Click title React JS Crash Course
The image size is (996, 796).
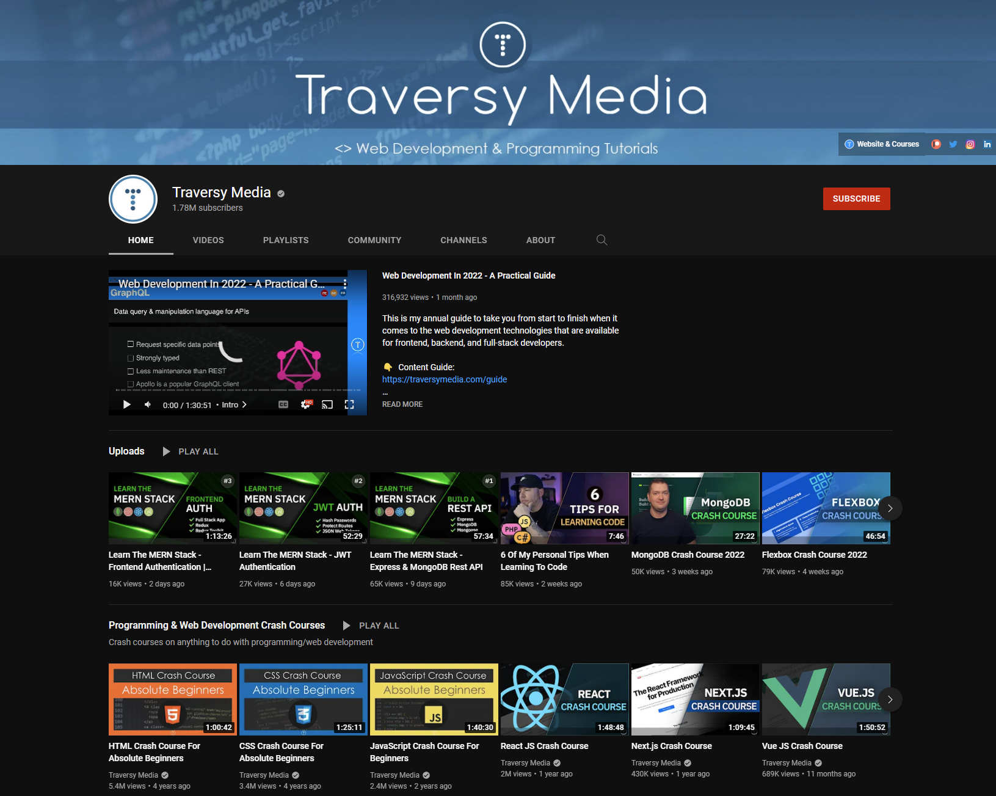pos(545,746)
